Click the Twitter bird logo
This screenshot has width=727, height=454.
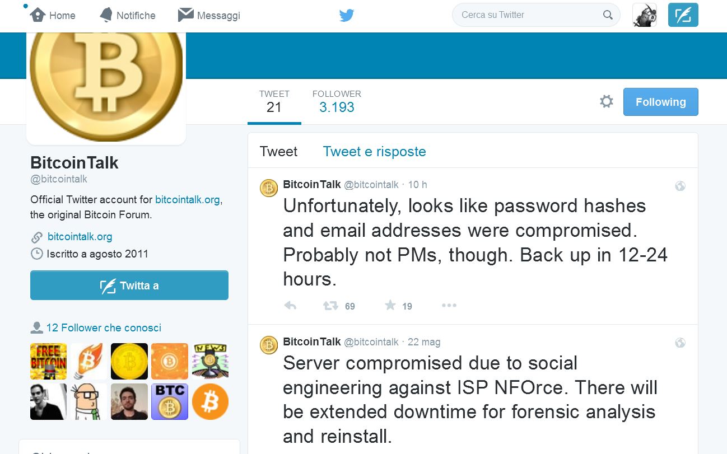click(347, 16)
